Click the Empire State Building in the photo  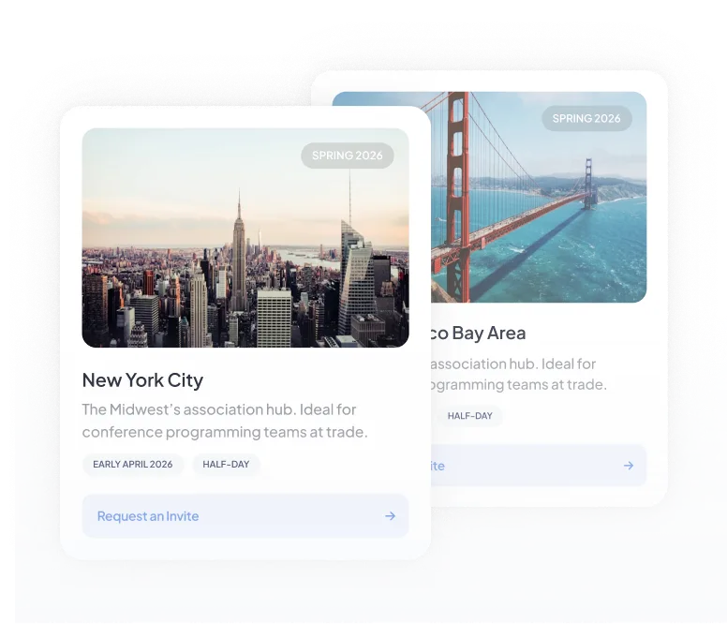239,260
